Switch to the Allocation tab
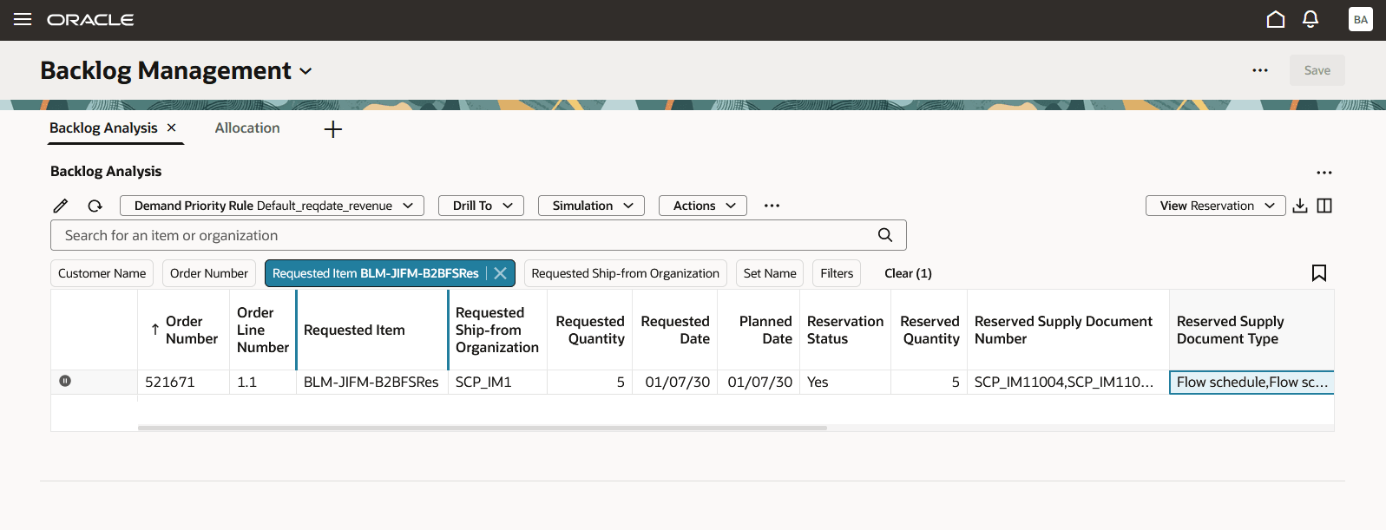Screen dimensions: 1386x530 coord(247,128)
